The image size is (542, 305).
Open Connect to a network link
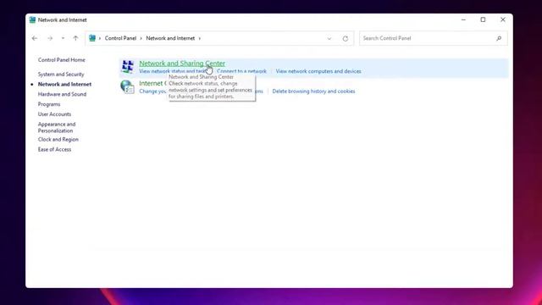[241, 71]
